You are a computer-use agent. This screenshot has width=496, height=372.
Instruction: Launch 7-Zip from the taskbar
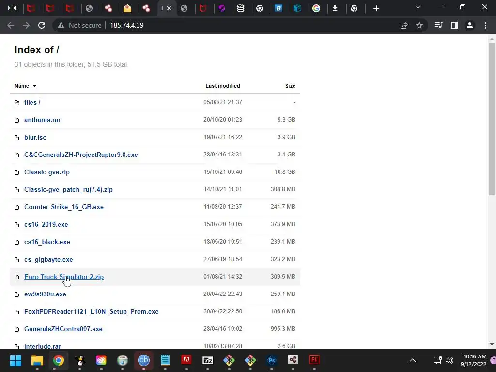coord(207,360)
